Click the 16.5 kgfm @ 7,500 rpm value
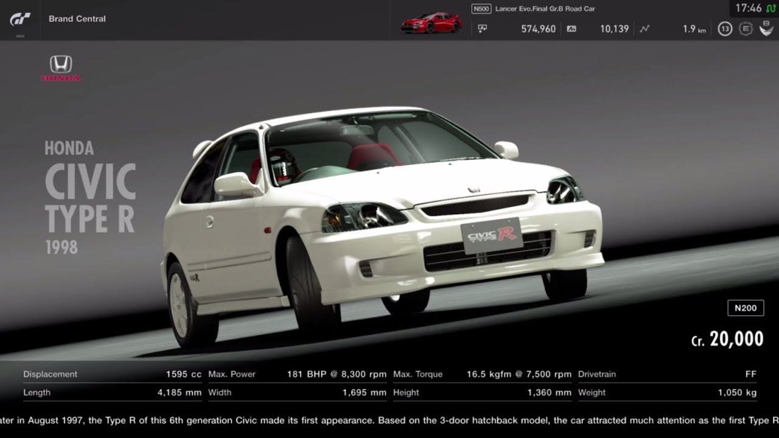 [519, 374]
